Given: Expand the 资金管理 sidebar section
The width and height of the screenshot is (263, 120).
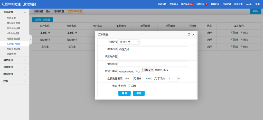Looking at the screenshot, I should 14,67.
